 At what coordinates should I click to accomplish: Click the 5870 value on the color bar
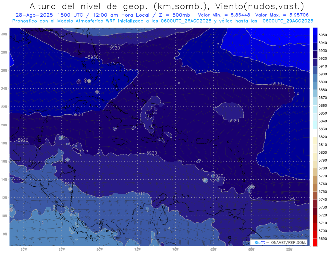tap(323, 98)
